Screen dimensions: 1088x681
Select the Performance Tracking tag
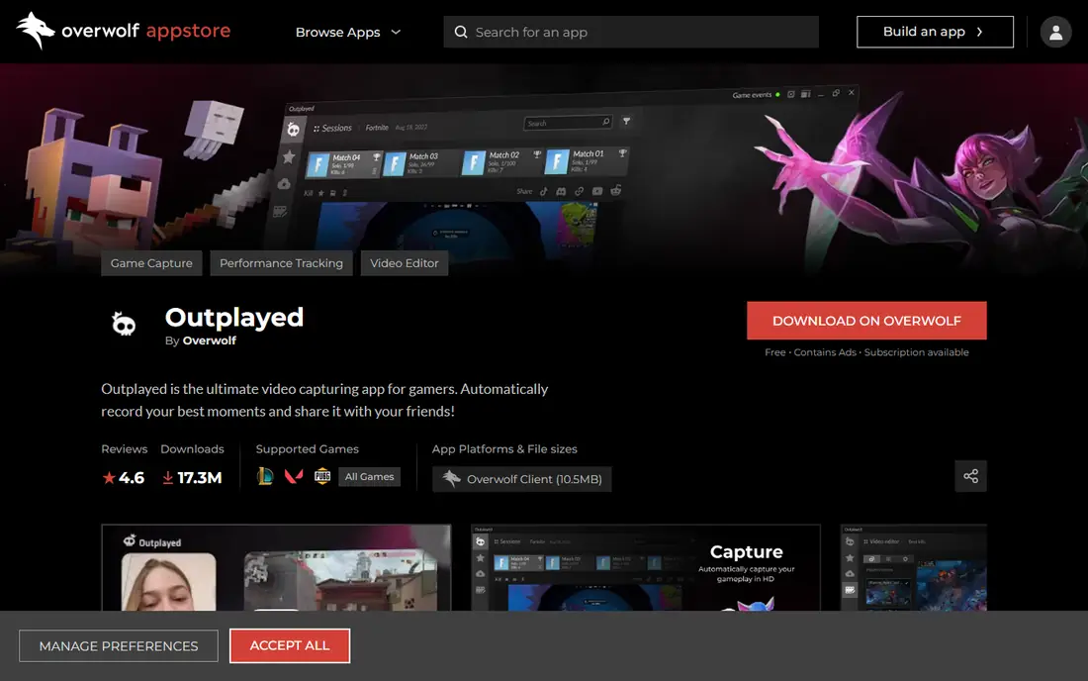pos(281,263)
